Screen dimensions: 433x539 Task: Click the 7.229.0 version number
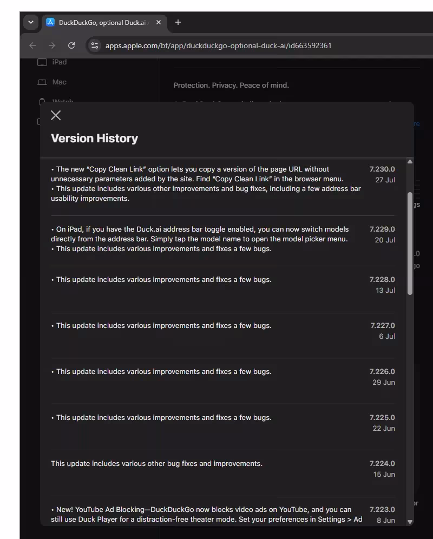click(x=382, y=229)
